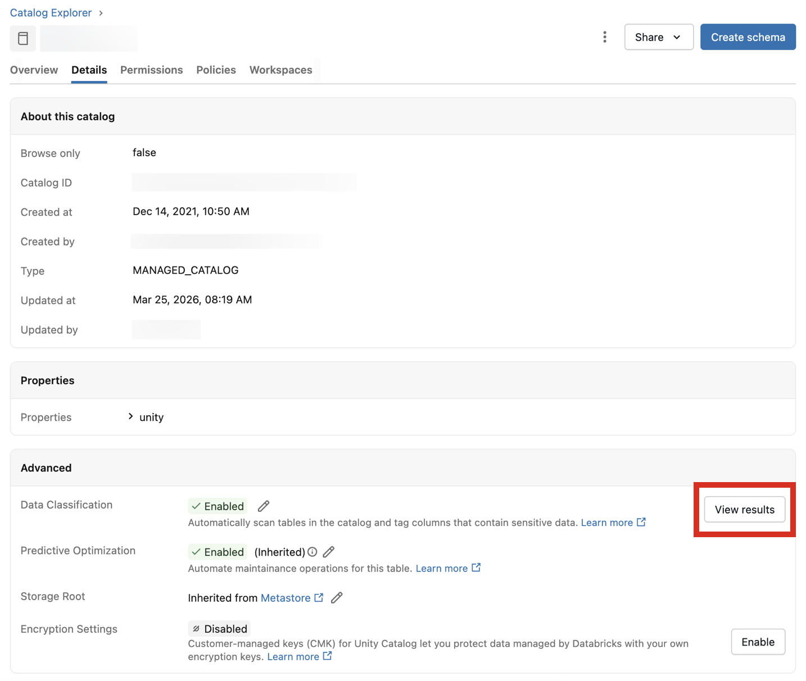Expand the unity properties entry
The image size is (806, 681).
click(130, 417)
